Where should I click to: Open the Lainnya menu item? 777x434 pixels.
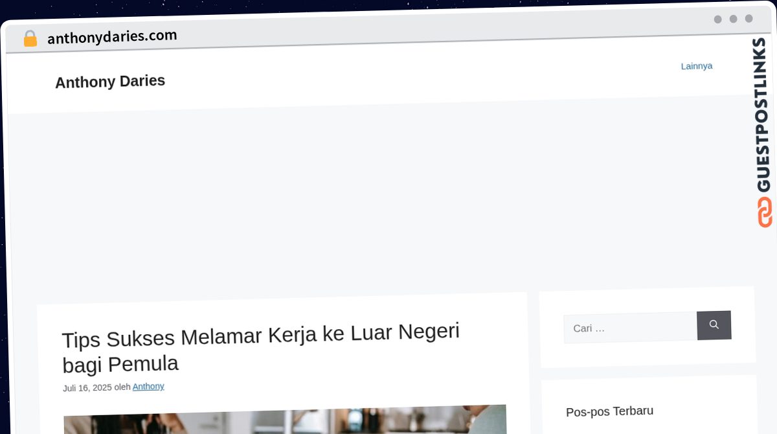pyautogui.click(x=697, y=66)
